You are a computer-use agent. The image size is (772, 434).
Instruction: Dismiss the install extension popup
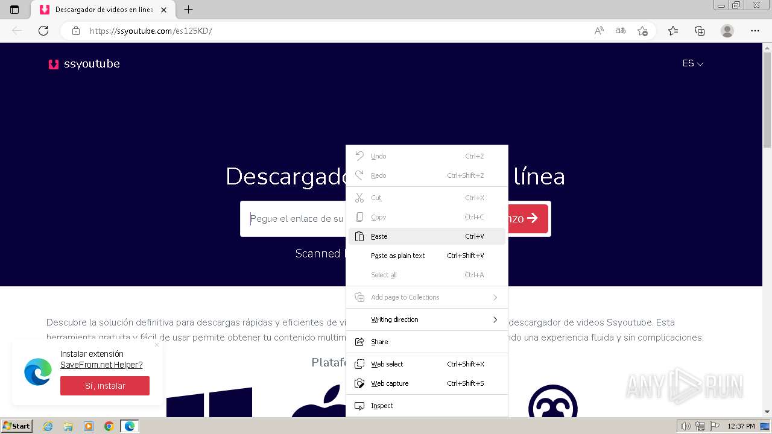tap(157, 345)
